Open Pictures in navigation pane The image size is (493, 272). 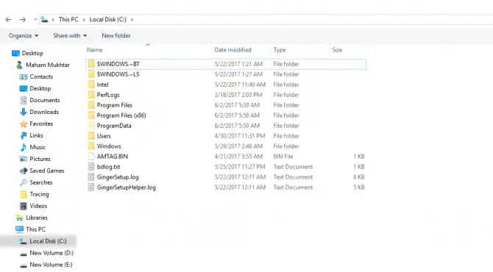click(35, 159)
